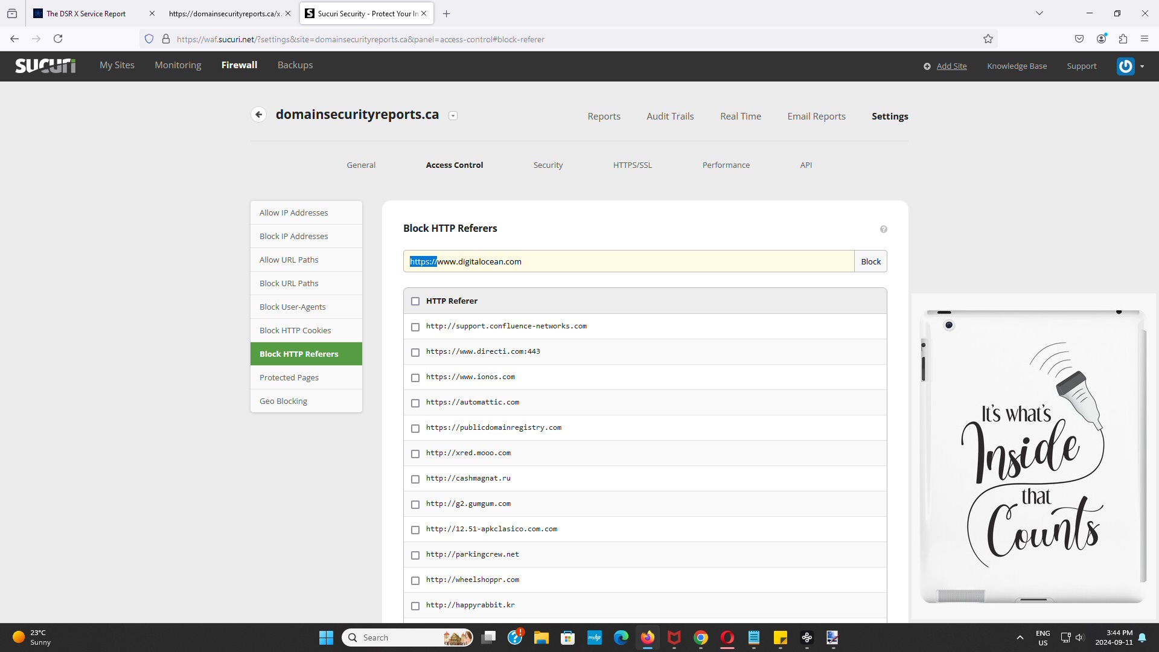This screenshot has width=1159, height=652.
Task: Open the help question mark icon
Action: (x=883, y=229)
